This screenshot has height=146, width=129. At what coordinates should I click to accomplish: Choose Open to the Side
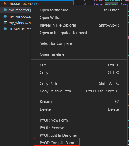coord(79,10)
